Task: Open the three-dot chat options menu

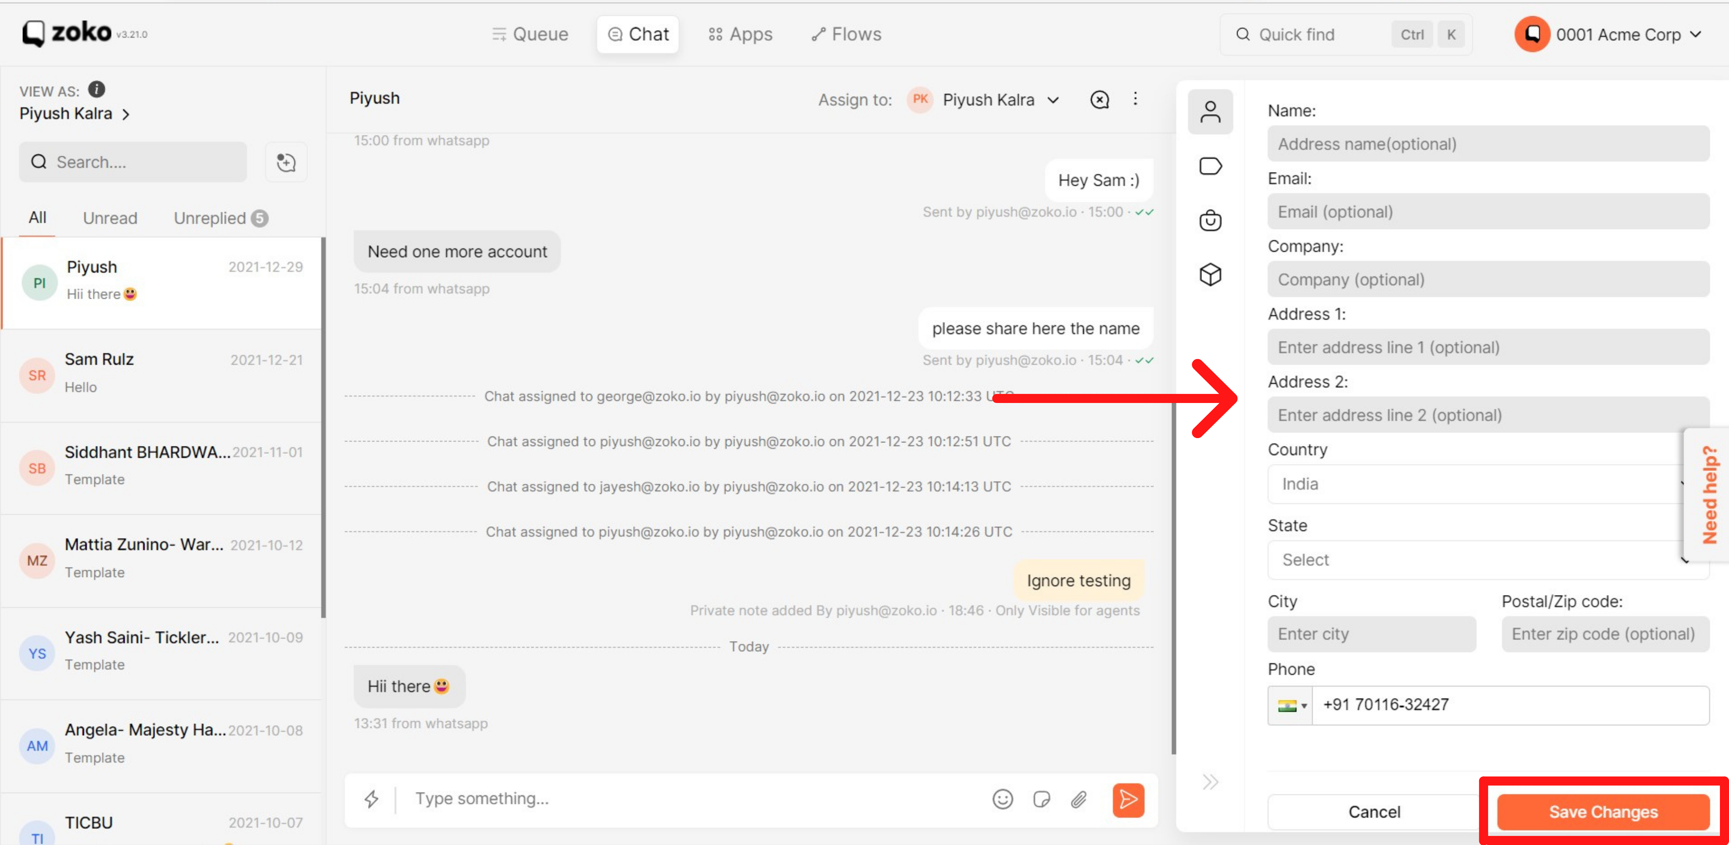Action: 1135,99
